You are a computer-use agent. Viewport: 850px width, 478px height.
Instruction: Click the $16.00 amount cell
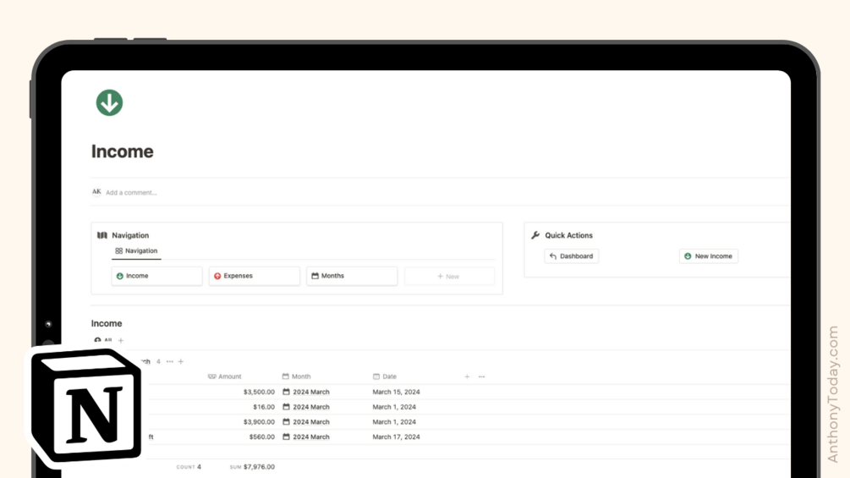click(x=264, y=407)
